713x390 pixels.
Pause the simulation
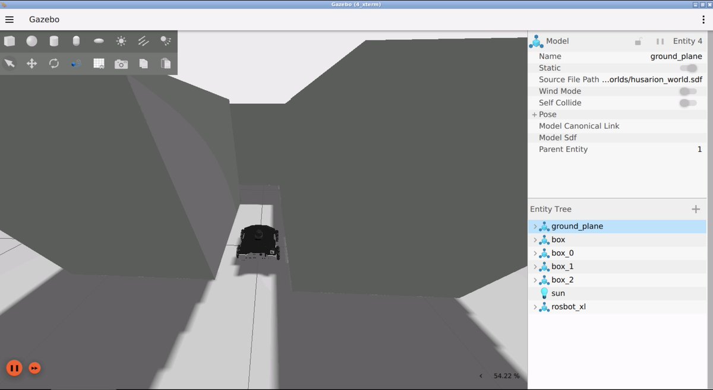click(14, 368)
